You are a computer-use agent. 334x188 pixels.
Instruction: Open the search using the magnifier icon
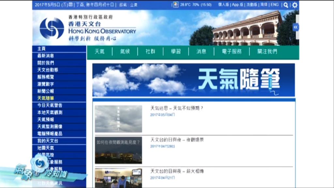(x=285, y=5)
